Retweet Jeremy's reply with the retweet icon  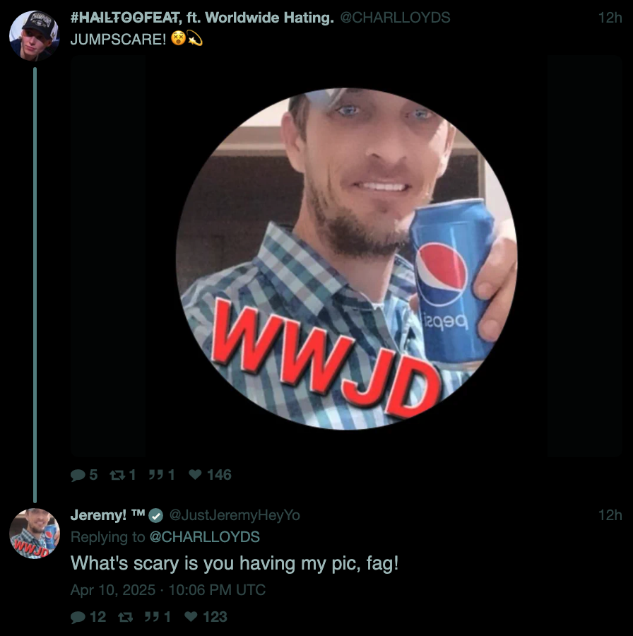(x=125, y=617)
